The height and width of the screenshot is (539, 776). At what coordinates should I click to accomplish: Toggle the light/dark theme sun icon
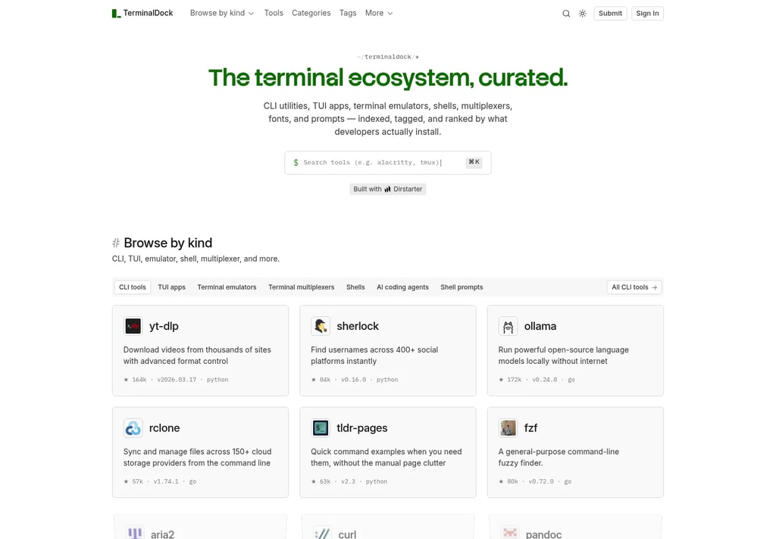coord(583,14)
